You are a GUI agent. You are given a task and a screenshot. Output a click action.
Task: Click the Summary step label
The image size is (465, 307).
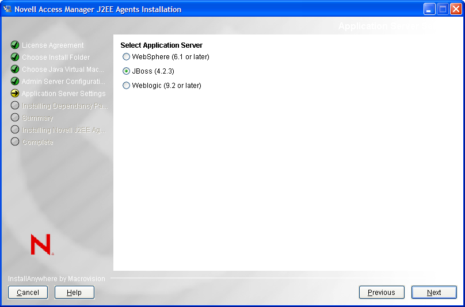pyautogui.click(x=37, y=118)
